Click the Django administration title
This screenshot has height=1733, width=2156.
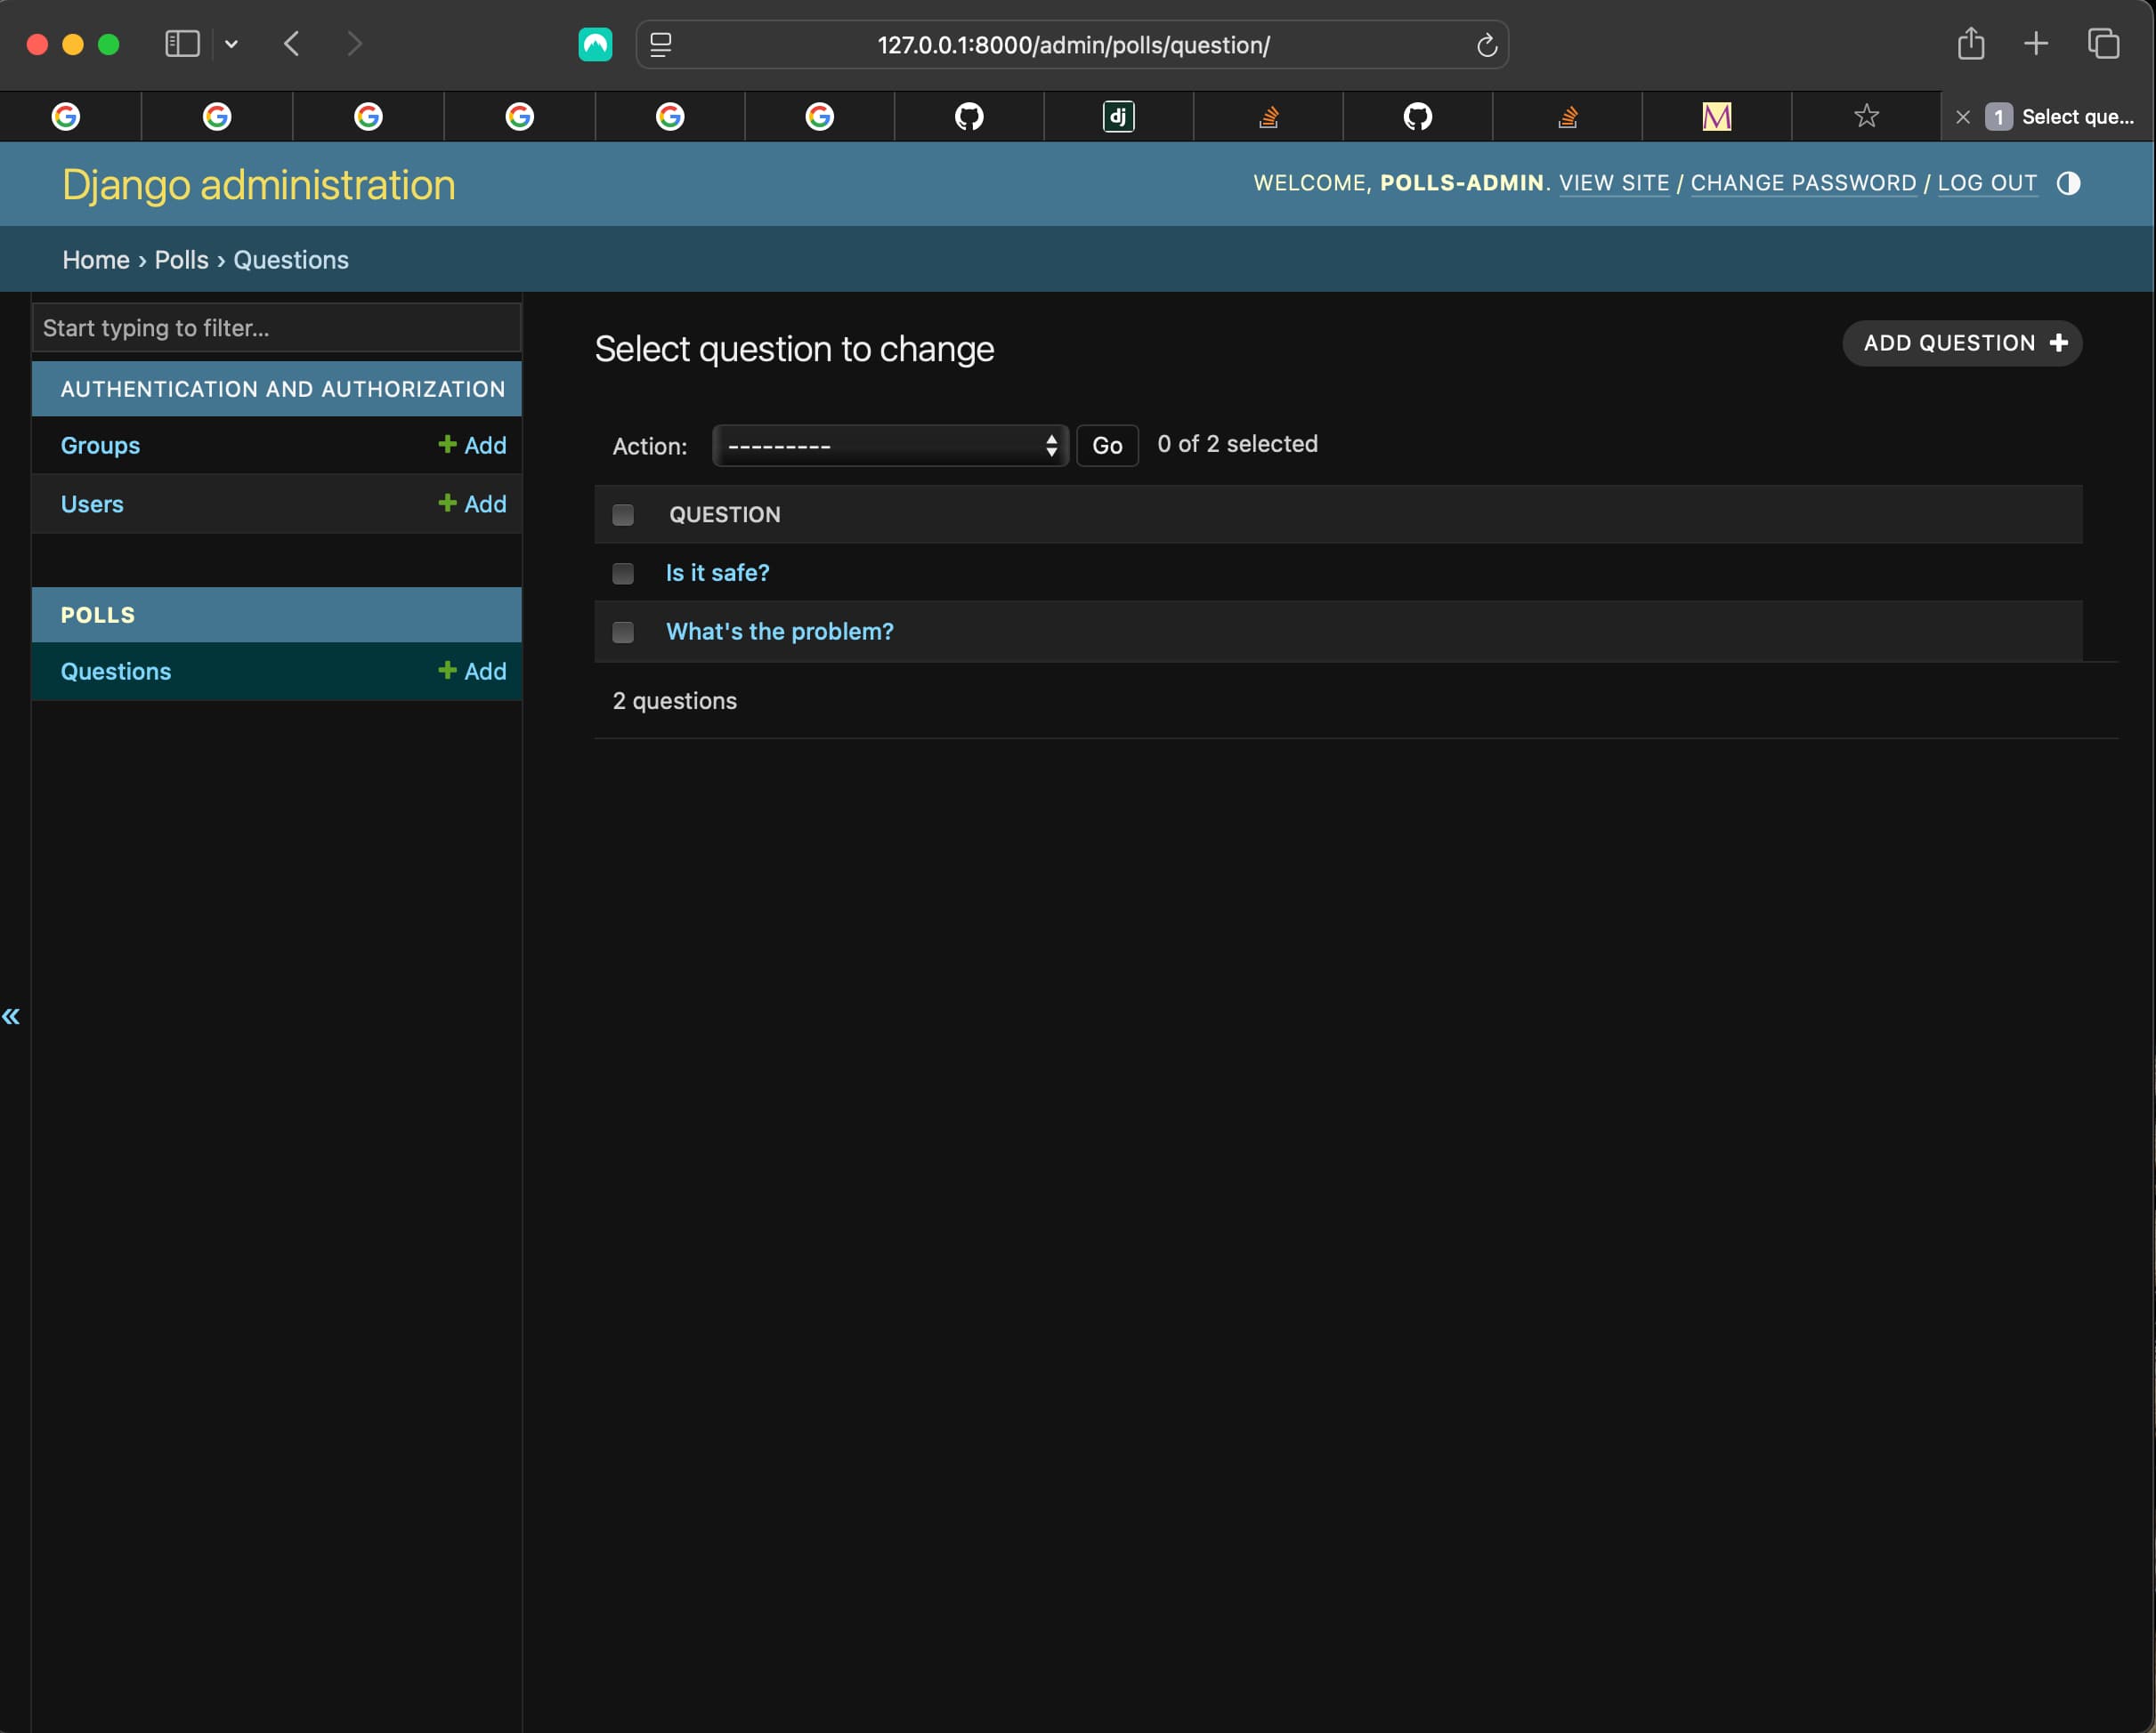(x=259, y=185)
